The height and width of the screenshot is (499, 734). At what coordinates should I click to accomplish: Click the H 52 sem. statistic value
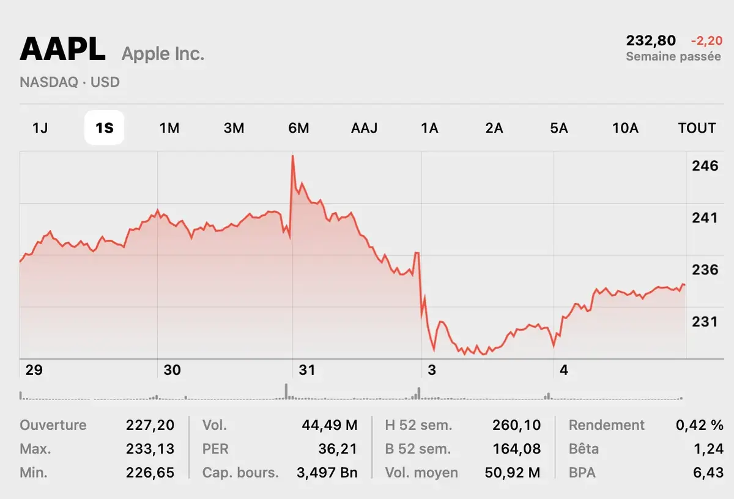coord(516,425)
